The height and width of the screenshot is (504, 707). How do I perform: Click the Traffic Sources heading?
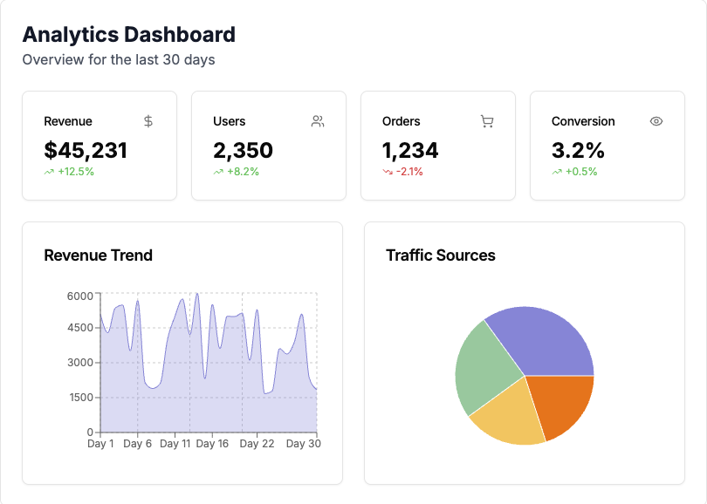(x=442, y=255)
